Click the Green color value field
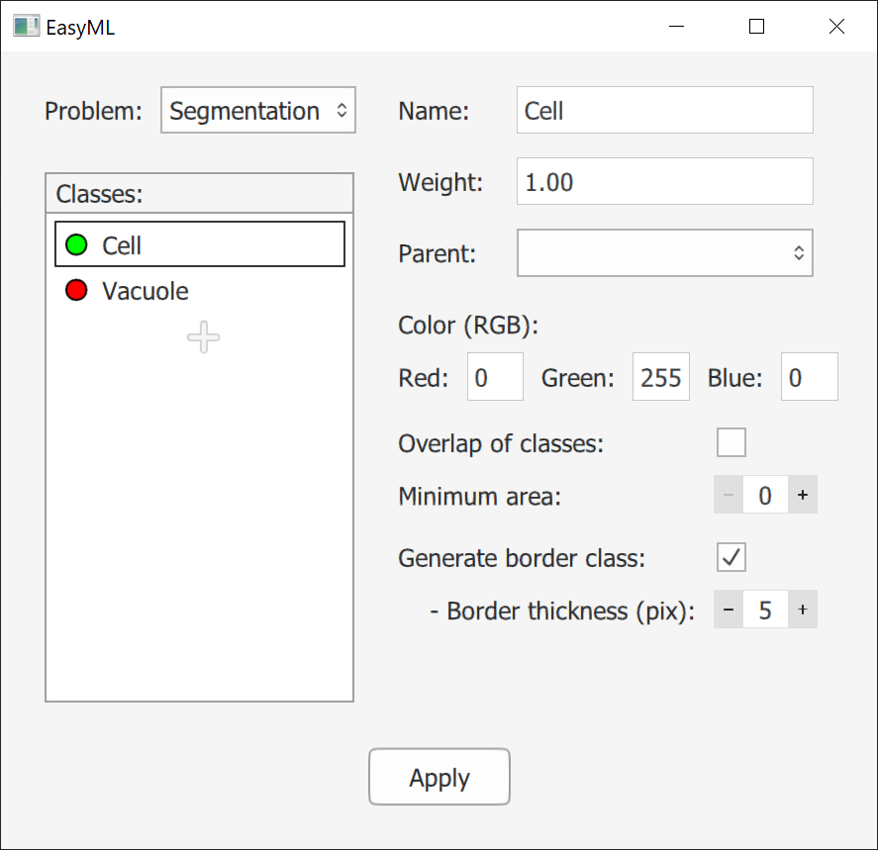Viewport: 878px width, 850px height. point(660,378)
